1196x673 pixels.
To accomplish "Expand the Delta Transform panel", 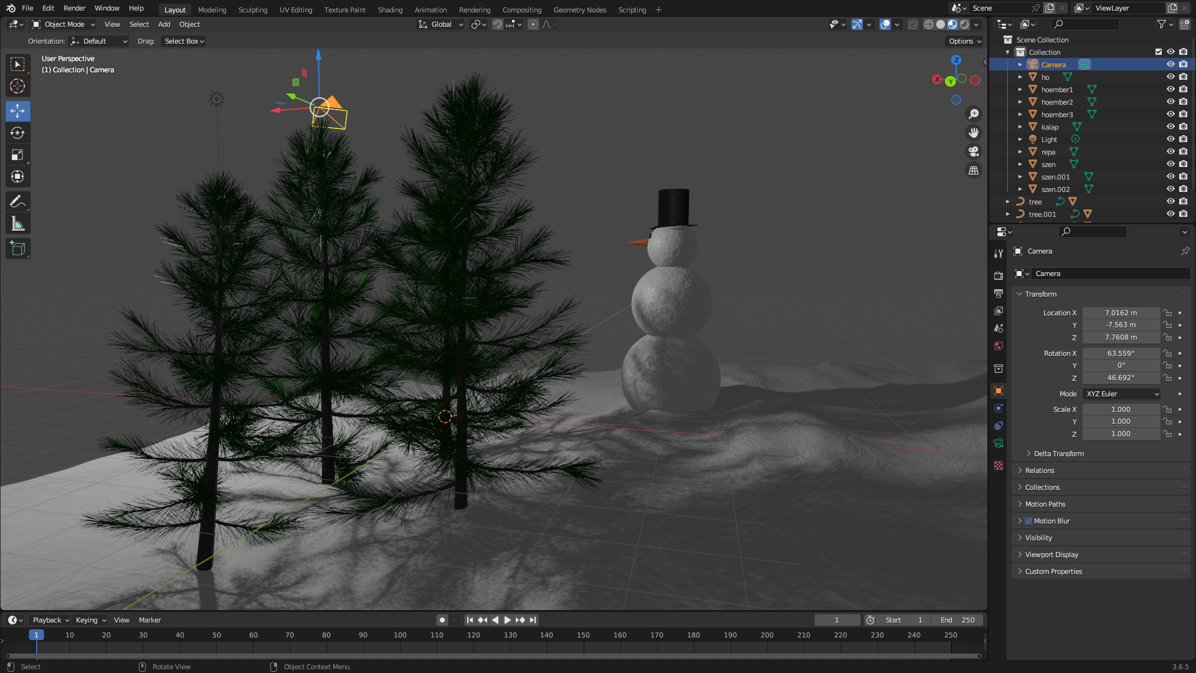I will coord(1058,454).
